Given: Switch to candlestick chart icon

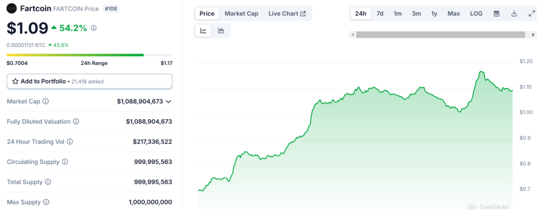Looking at the screenshot, I should tap(221, 31).
